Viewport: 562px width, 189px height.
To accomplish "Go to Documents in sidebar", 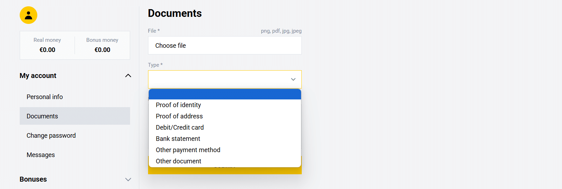I will [x=42, y=116].
